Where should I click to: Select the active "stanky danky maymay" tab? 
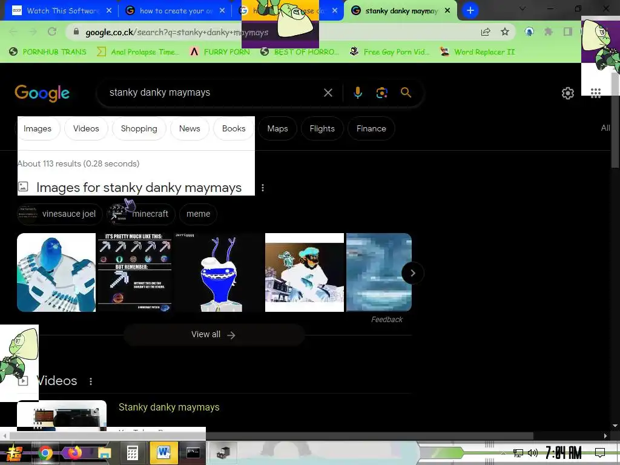pos(400,11)
